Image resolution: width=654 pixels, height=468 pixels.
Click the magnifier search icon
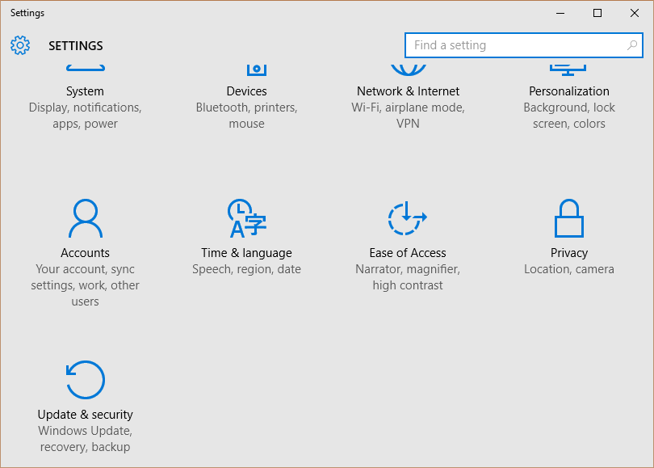point(632,45)
